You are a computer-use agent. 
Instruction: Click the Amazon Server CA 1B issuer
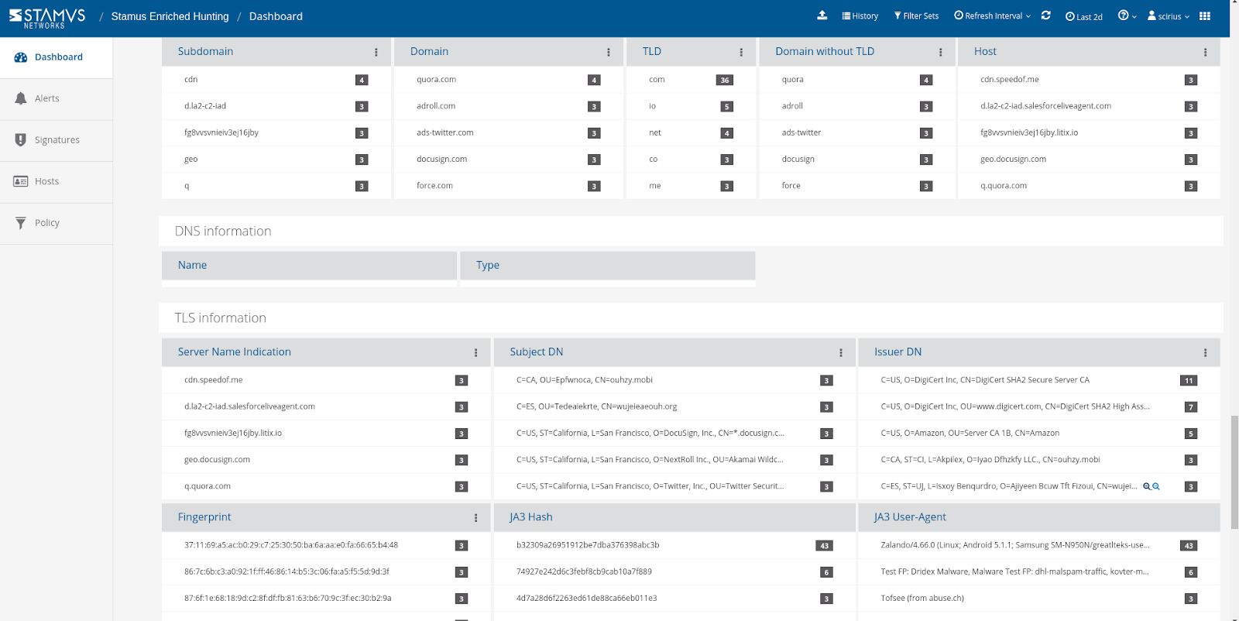970,434
